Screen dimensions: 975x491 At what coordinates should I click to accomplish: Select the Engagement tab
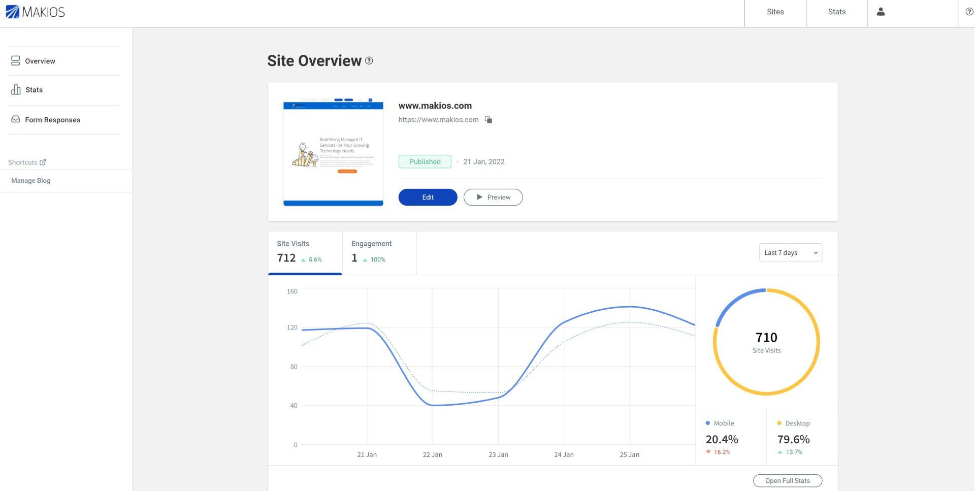379,252
